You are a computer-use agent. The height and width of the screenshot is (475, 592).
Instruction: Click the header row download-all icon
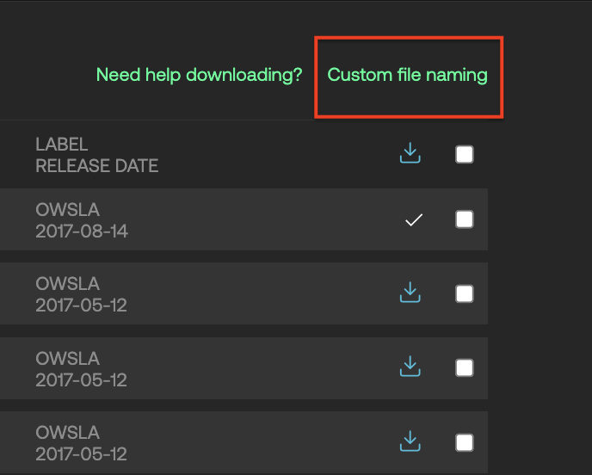click(410, 154)
